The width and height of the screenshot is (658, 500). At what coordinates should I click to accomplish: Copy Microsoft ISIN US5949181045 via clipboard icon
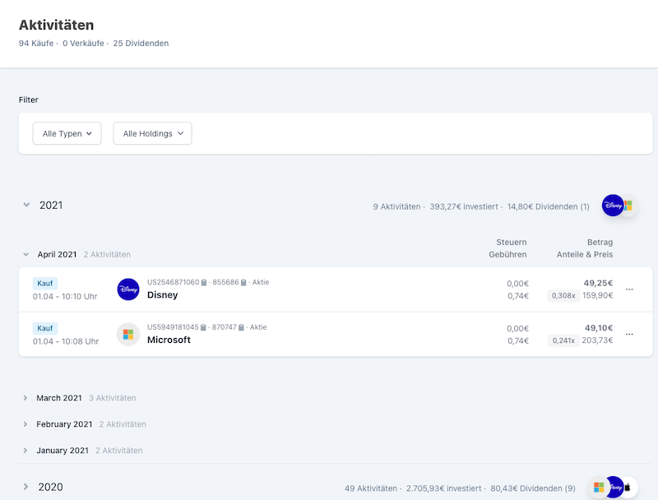pos(203,327)
